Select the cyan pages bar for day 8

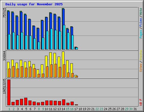click(39, 46)
